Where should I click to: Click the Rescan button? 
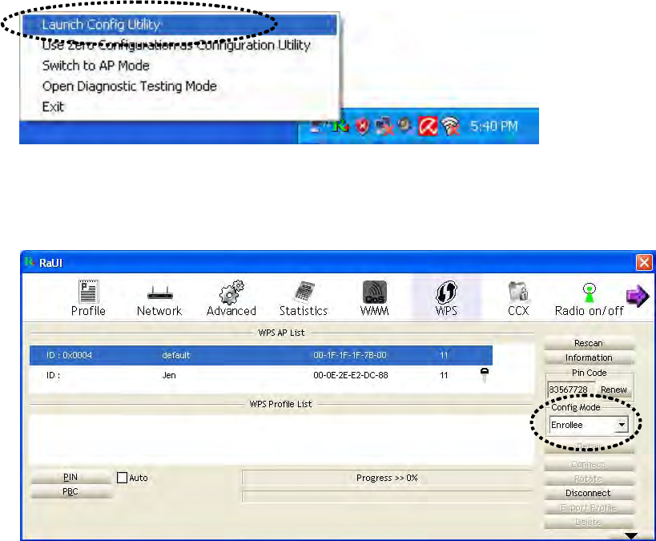(589, 343)
